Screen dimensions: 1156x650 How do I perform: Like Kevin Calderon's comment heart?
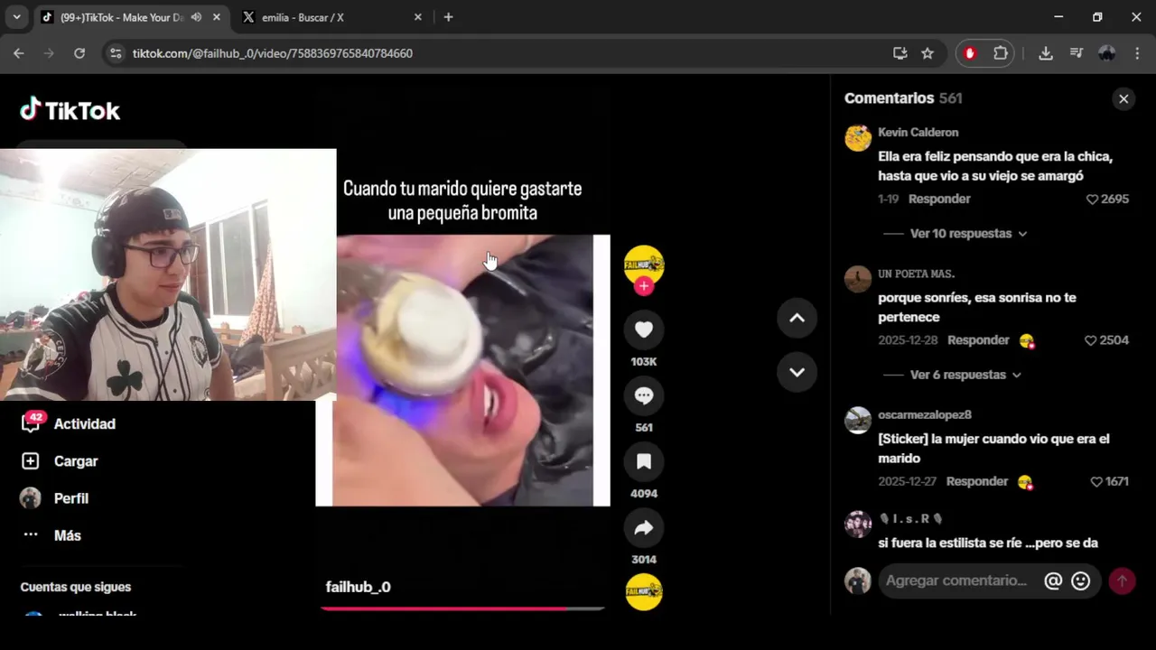coord(1092,200)
